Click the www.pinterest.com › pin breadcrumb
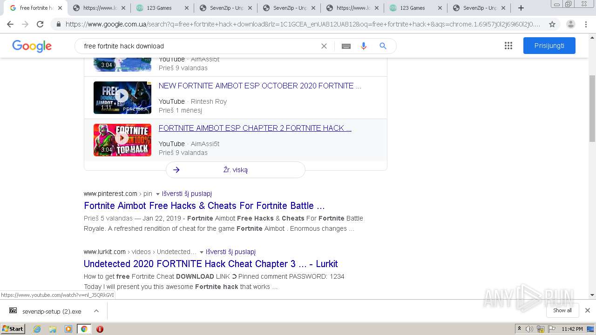Viewport: 596px width, 335px height. [118, 194]
